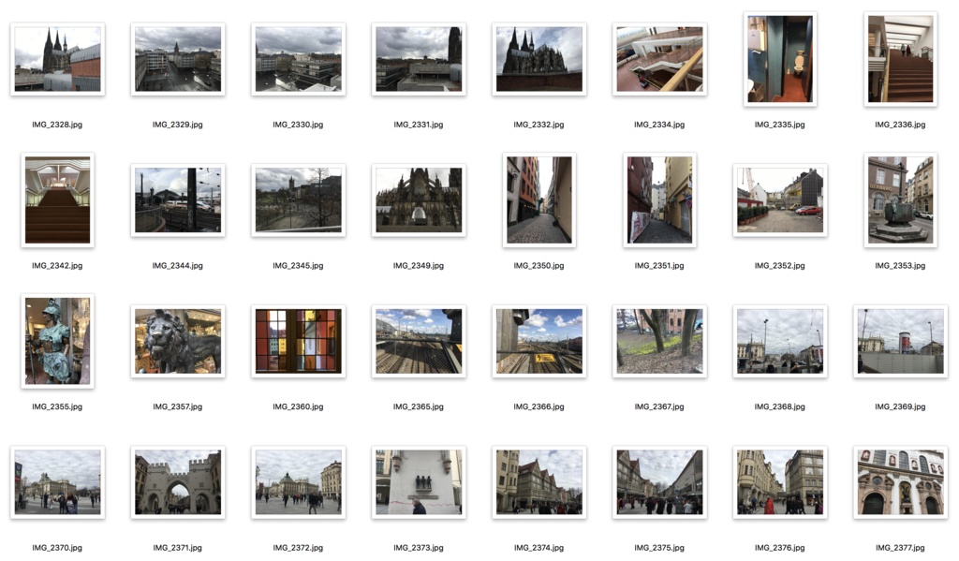The image size is (959, 561).
Task: Click the file name IMG_2328.jpg
Action: pyautogui.click(x=57, y=125)
